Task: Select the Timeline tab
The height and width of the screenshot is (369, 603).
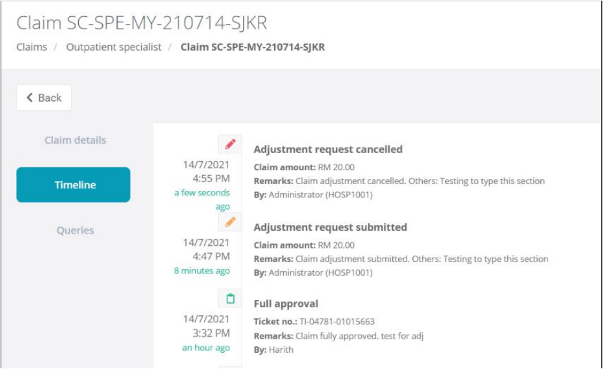Action: tap(74, 185)
